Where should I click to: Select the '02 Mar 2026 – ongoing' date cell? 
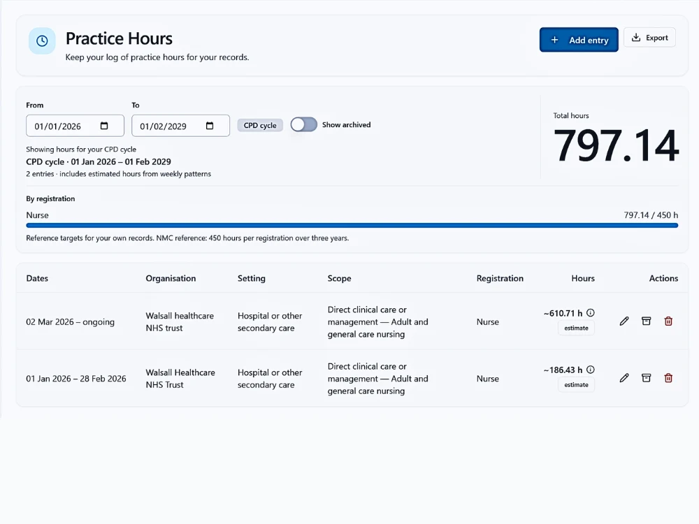(70, 321)
